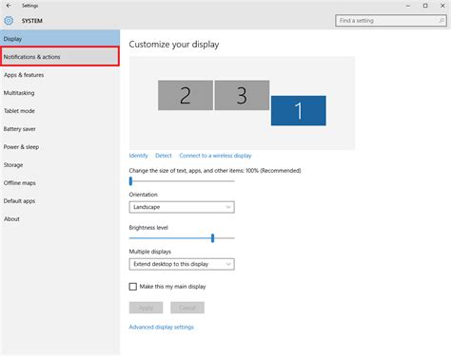Select monitor 2 in display layout
Screen dimensions: 451x356
coord(186,95)
